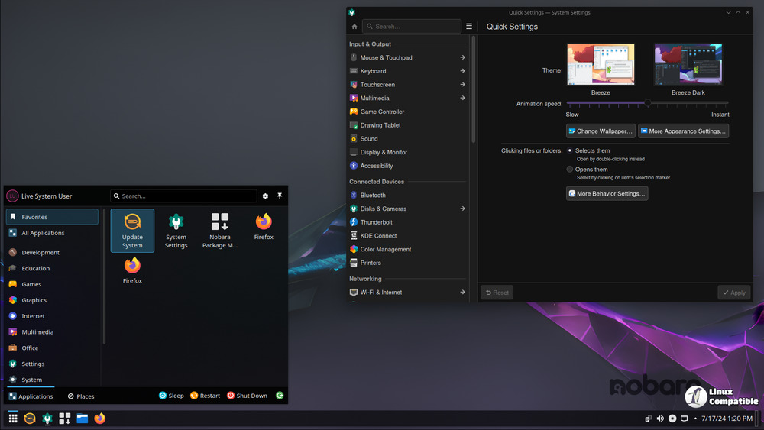Select the 'Selects them' radio option
764x430 pixels.
tap(570, 150)
